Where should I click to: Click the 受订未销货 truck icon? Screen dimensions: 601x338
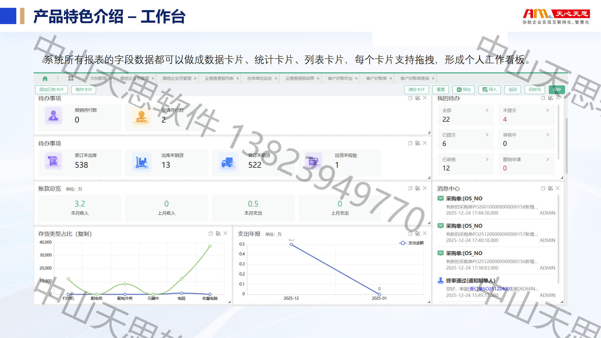(228, 162)
